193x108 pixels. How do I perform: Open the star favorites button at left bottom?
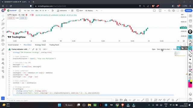pos(3,98)
